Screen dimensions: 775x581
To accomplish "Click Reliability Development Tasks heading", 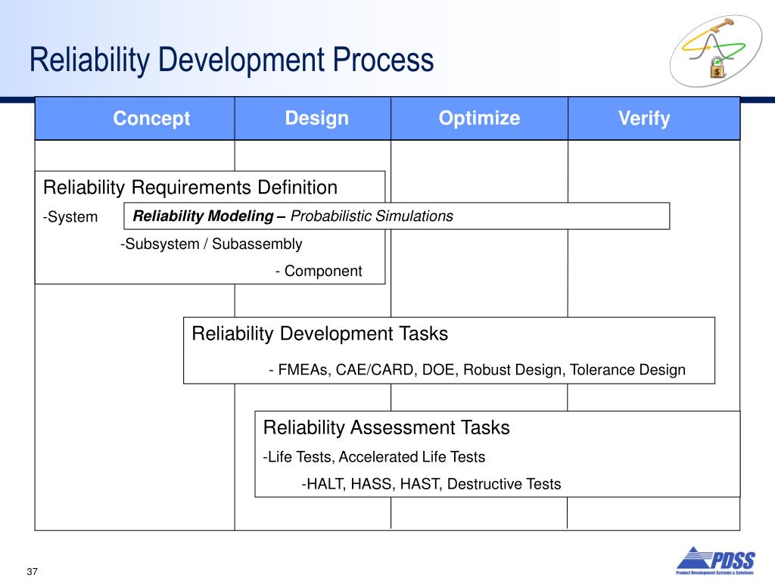I will [x=320, y=334].
